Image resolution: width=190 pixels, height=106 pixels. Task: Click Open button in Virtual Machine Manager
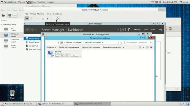pos(12,15)
